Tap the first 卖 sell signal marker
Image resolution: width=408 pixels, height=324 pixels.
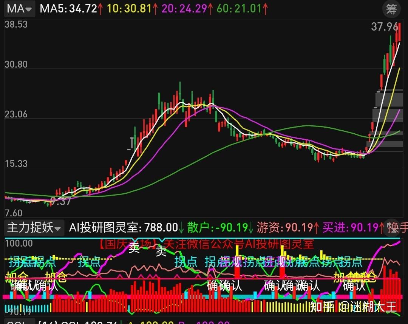pos(134,248)
